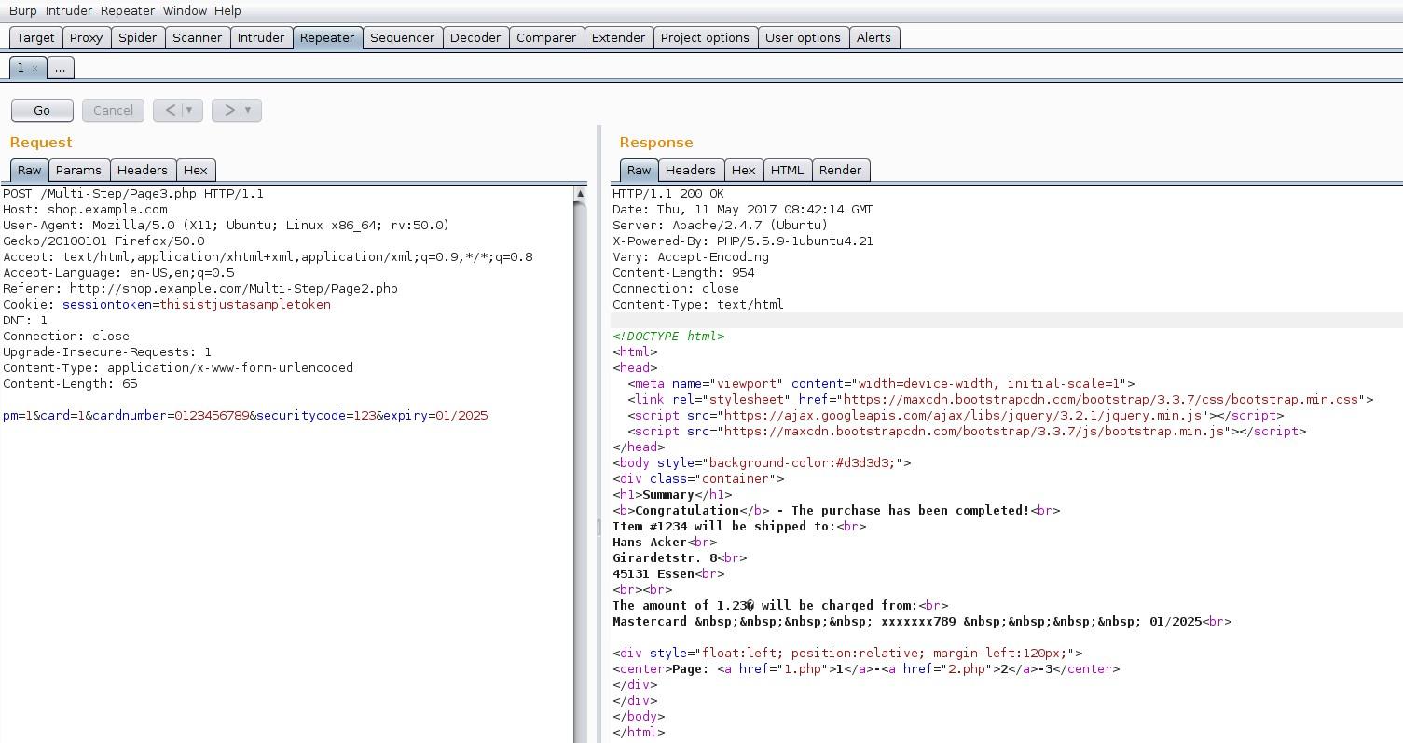The height and width of the screenshot is (743, 1403).
Task: Click the Request panel heading
Action: click(41, 143)
